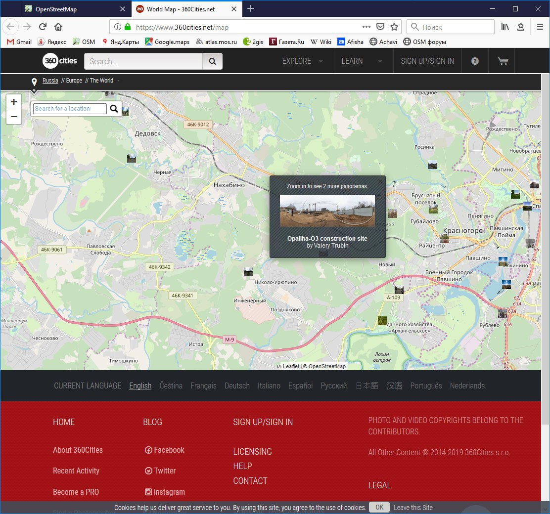Focus the Search for a location field
550x514 pixels.
(x=70, y=108)
